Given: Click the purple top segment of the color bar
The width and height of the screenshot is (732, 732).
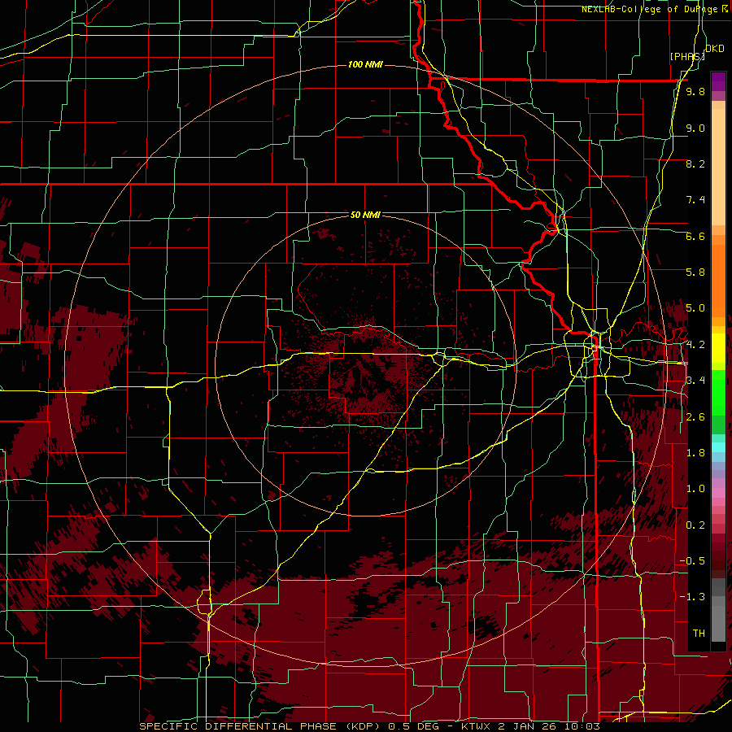Looking at the screenshot, I should point(718,81).
